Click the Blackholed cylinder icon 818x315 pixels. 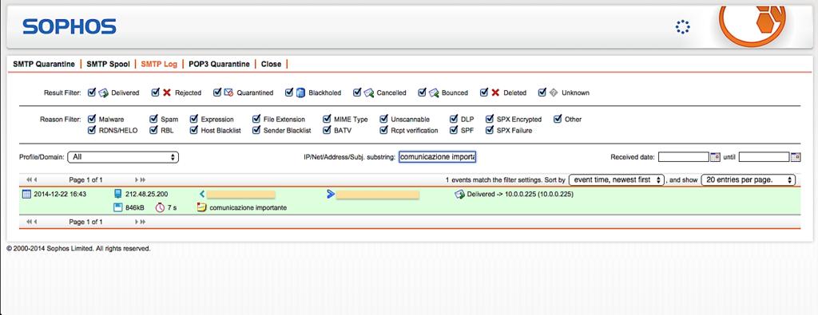coord(300,93)
